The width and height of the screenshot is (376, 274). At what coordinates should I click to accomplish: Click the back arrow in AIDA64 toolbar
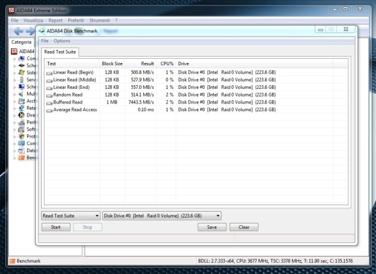(x=18, y=31)
